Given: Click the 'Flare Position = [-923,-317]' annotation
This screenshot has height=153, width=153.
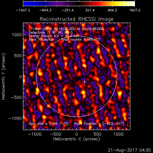Looking at the screenshot, I should 99,124.
